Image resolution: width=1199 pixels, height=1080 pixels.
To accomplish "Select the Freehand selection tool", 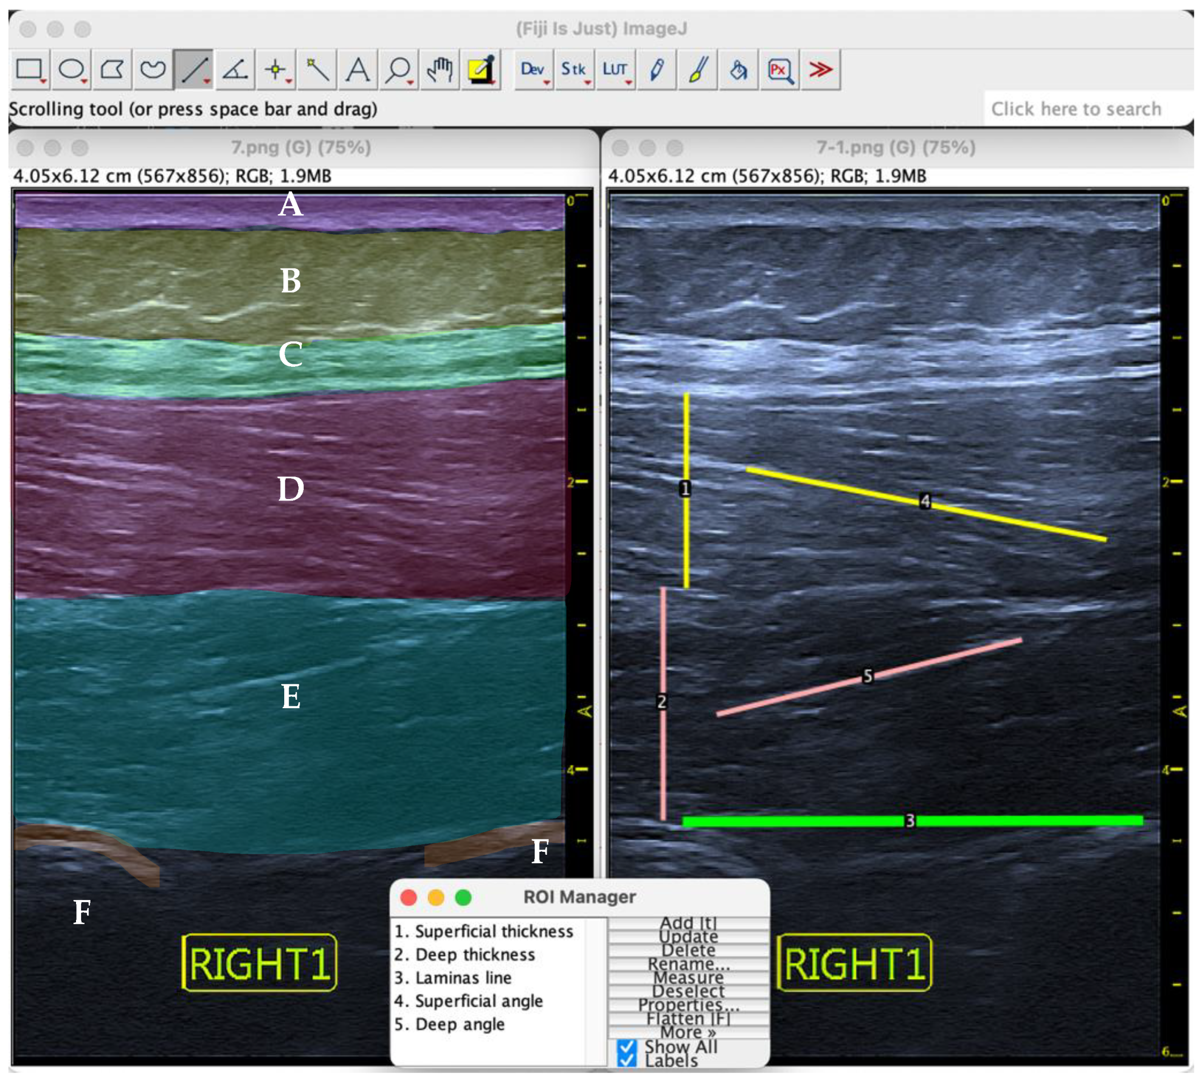I will tap(153, 70).
